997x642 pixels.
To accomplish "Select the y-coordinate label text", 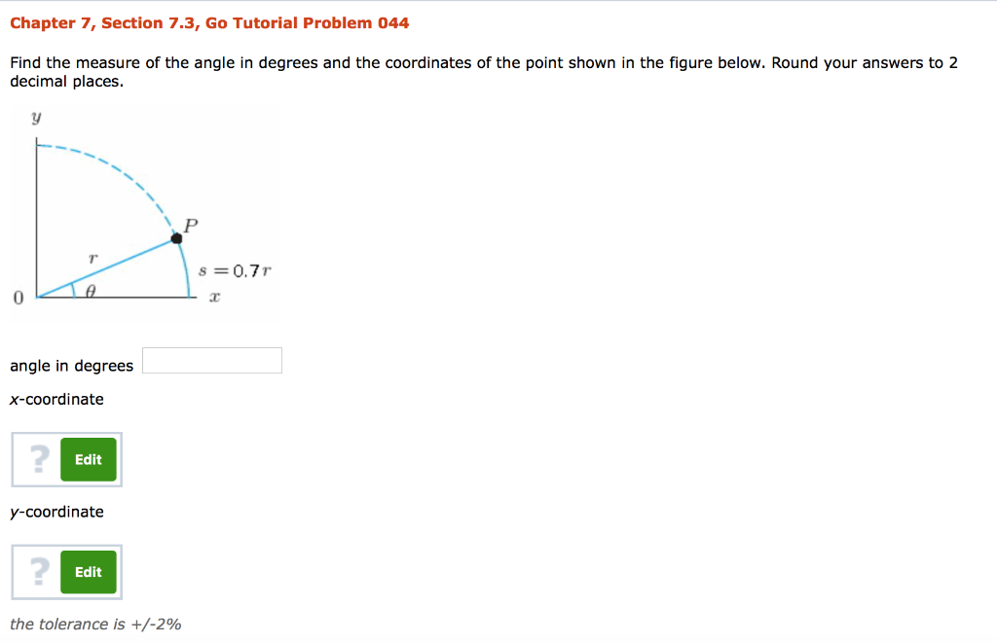I will coord(56,512).
